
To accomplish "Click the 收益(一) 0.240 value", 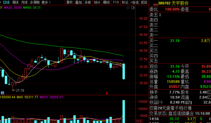I will click(175, 103).
